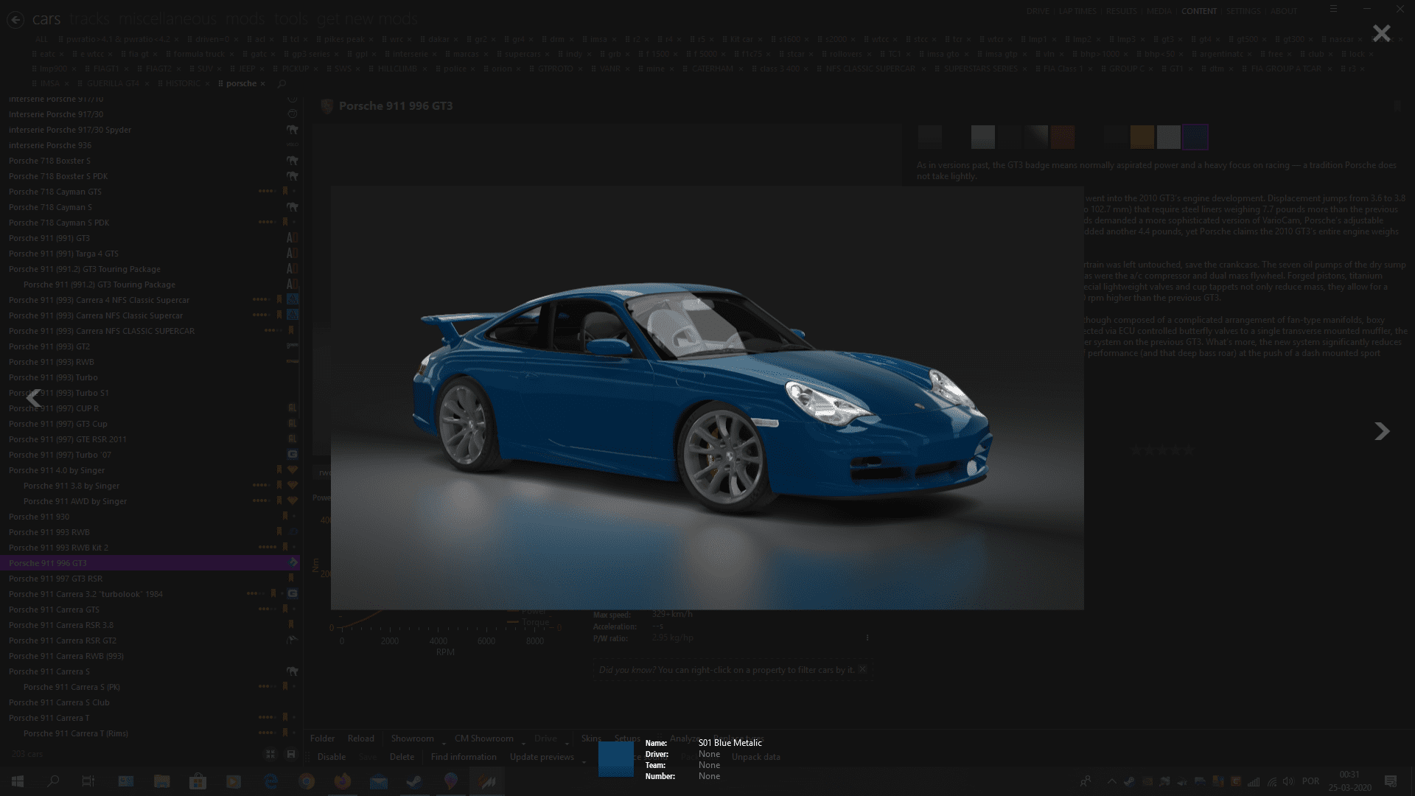Select the reddish-brown skin swatch
This screenshot has height=796, width=1415.
(x=1063, y=137)
